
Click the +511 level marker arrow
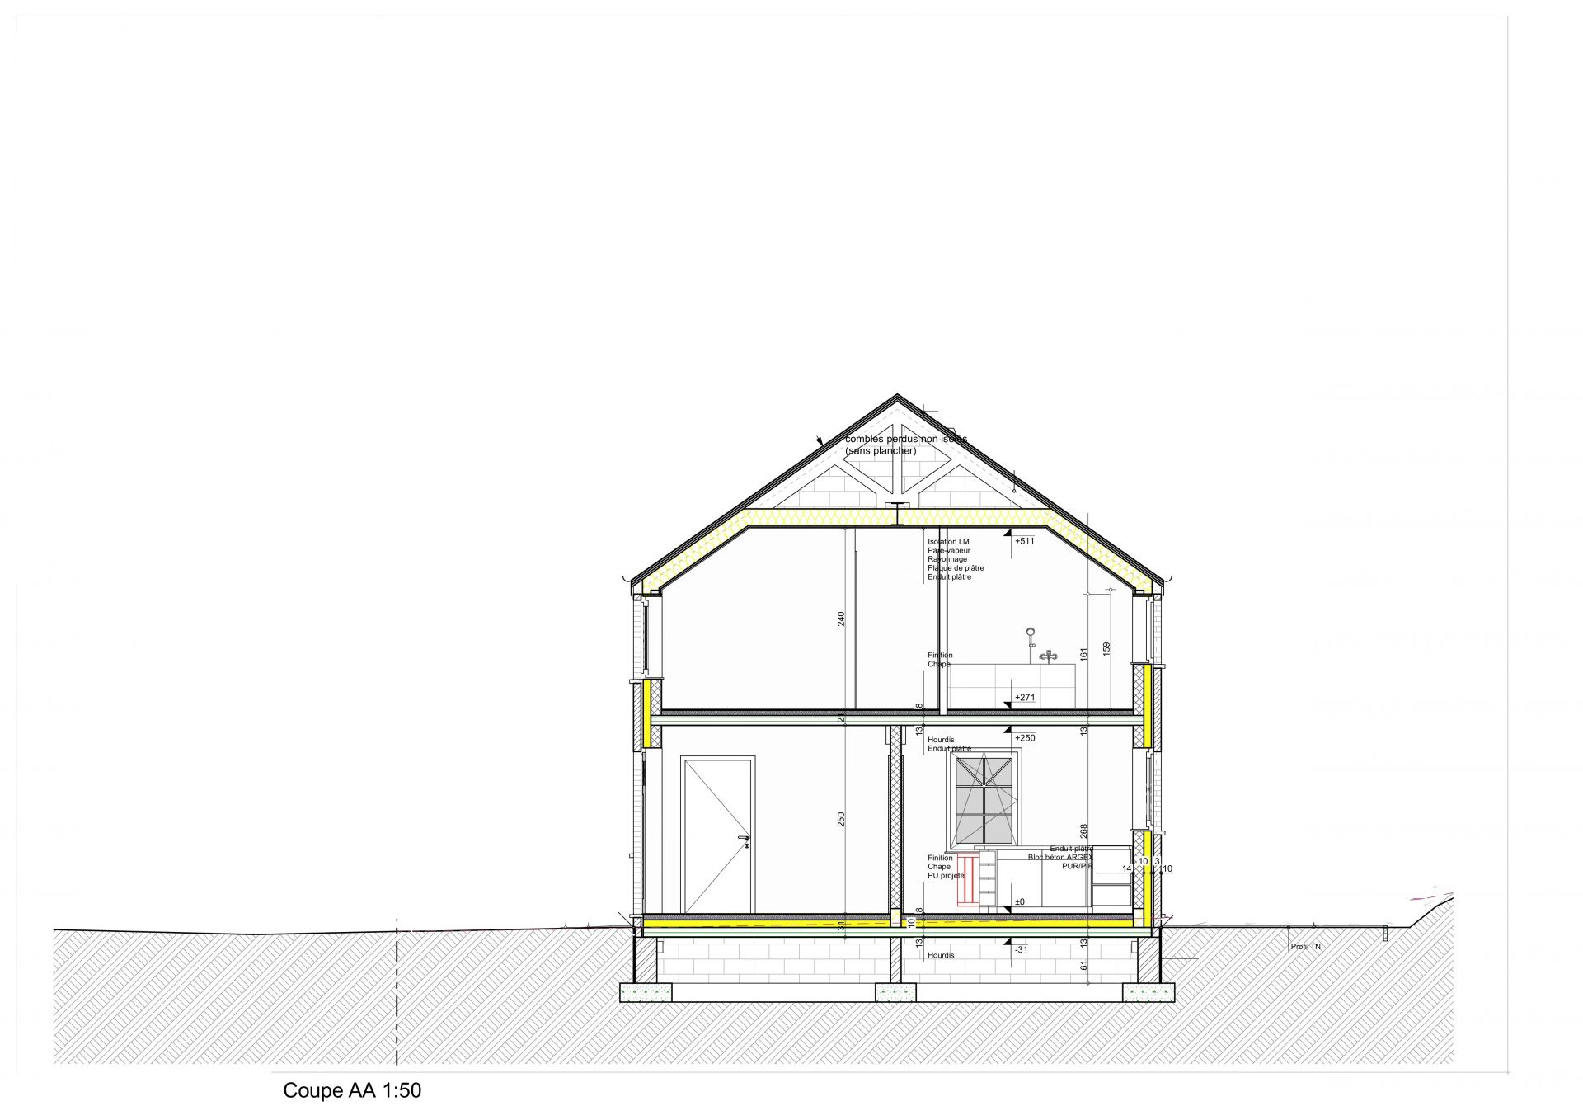click(1008, 534)
